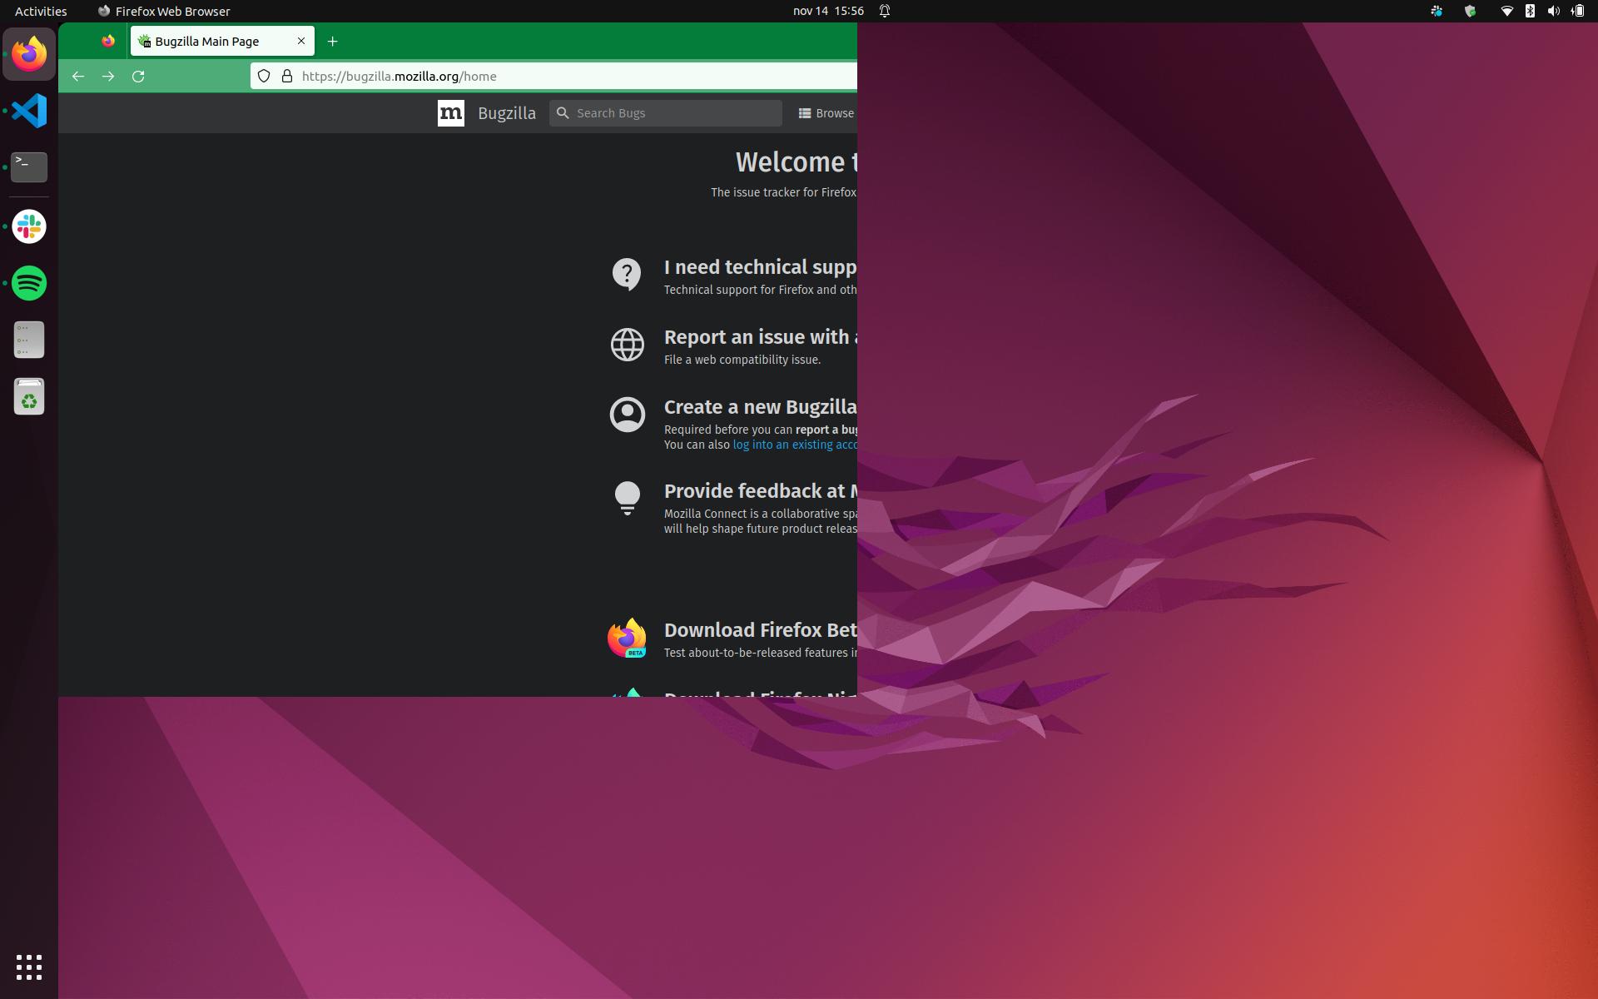Screen dimensions: 1598x999
Task: Open the Terminal from the dock
Action: [x=28, y=166]
